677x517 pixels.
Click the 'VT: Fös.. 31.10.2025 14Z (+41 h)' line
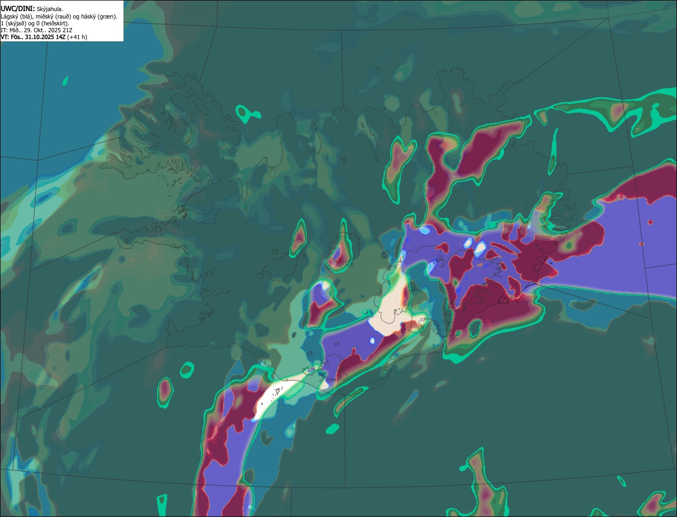[x=44, y=37]
